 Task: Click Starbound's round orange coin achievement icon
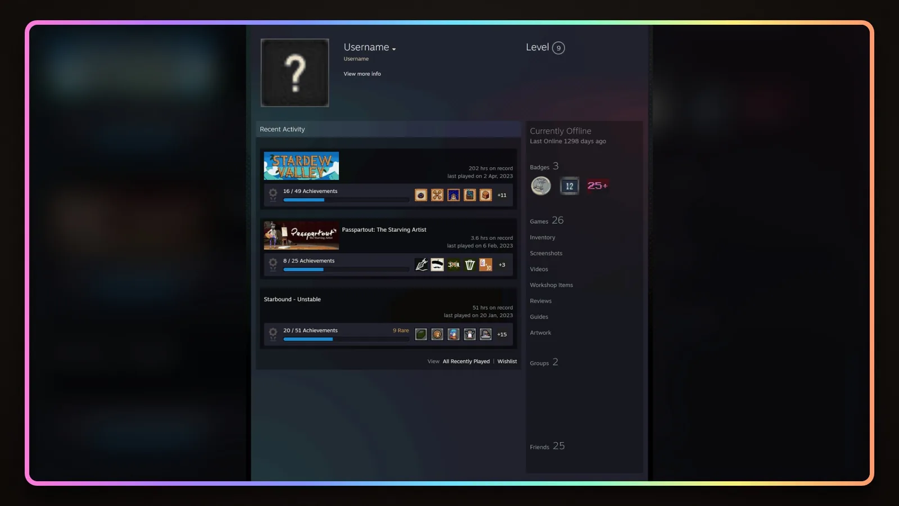tap(437, 335)
